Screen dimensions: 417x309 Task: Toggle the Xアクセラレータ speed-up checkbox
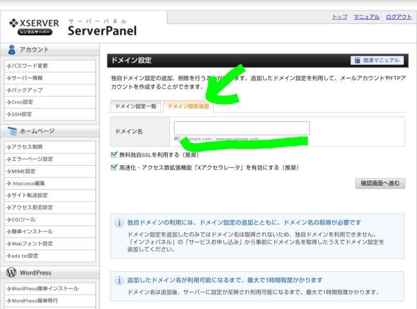[114, 167]
